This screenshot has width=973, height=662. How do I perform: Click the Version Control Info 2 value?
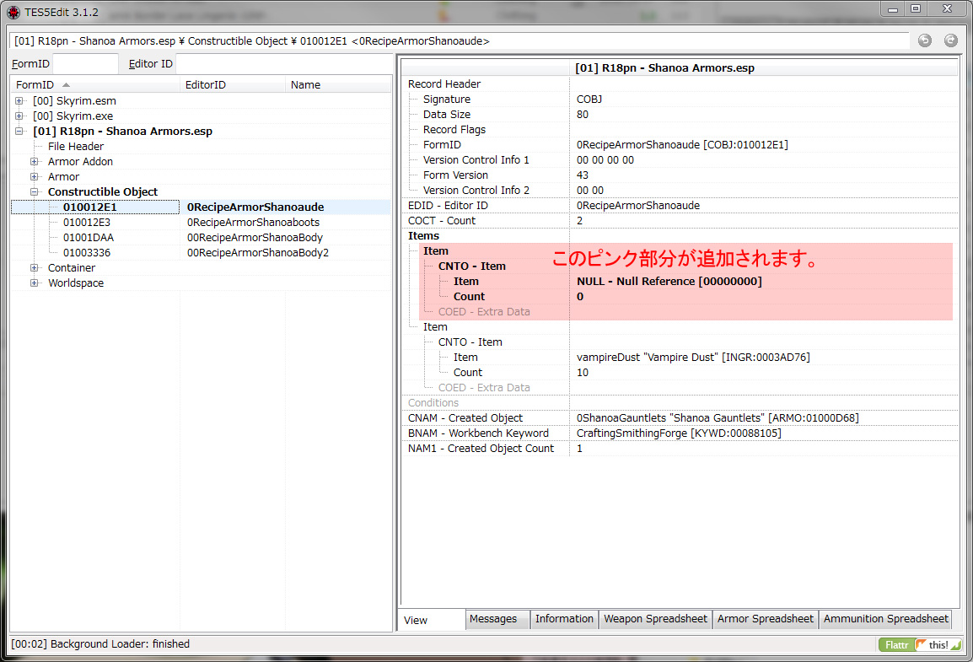589,191
